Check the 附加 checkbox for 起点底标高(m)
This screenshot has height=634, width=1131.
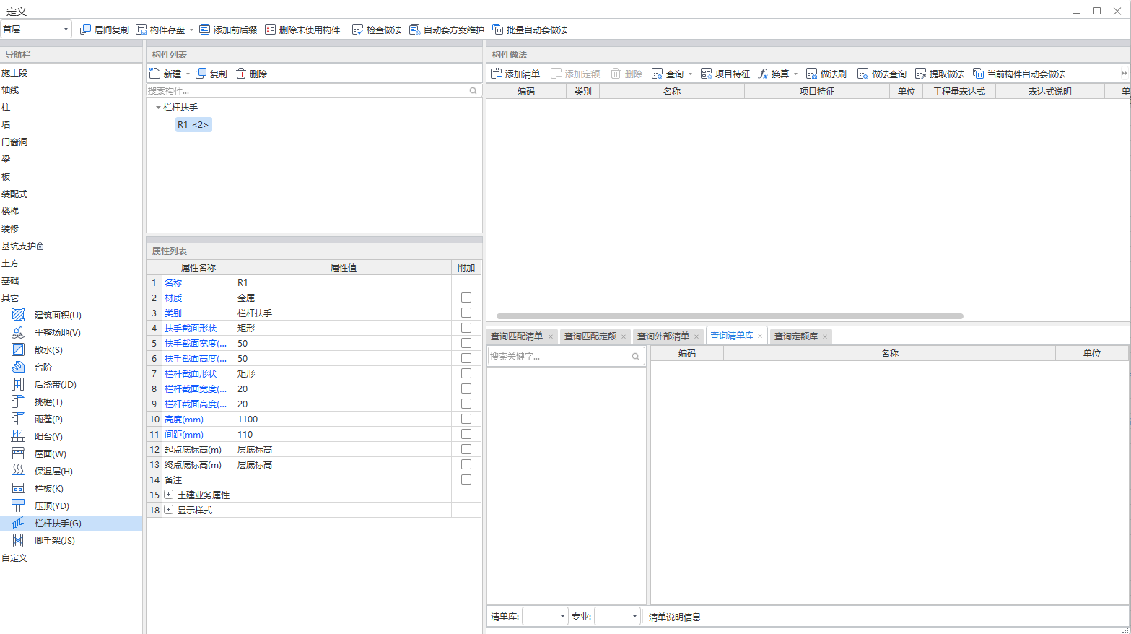tap(466, 449)
